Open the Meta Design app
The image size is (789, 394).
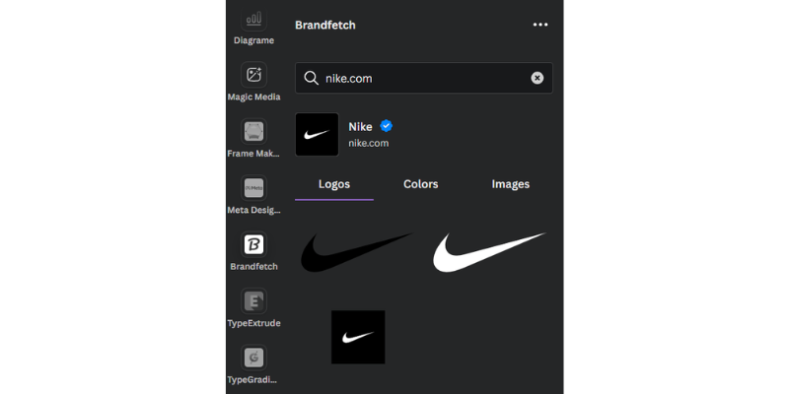[x=253, y=188]
